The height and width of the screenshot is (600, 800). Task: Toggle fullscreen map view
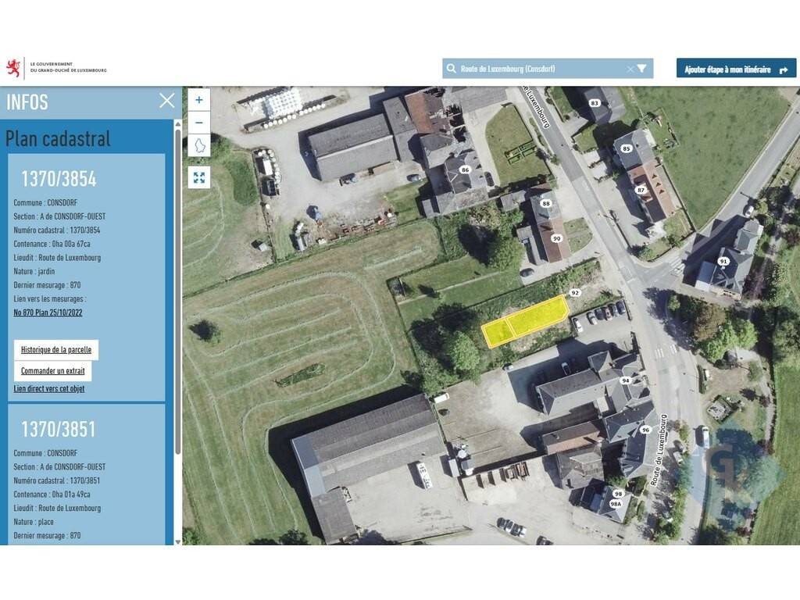pyautogui.click(x=198, y=177)
